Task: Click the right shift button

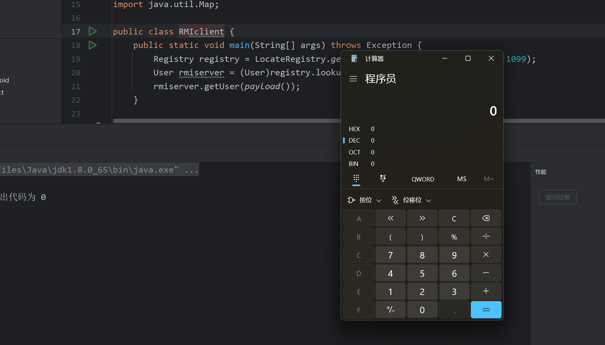Action: tap(422, 218)
